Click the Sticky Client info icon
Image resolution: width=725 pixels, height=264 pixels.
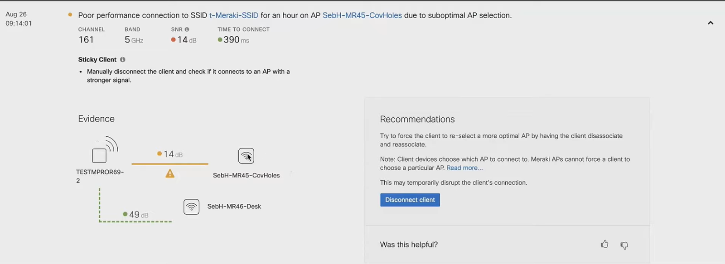point(123,59)
